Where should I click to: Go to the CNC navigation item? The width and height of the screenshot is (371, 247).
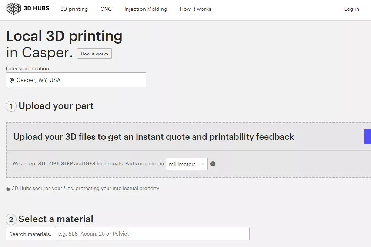pos(106,9)
